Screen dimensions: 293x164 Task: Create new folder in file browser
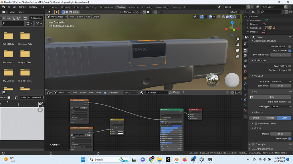[x=25, y=18]
